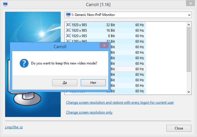Image resolution: width=197 pixels, height=137 pixels.
Task: Close the Carroll confirmation dialog
Action: [104, 45]
